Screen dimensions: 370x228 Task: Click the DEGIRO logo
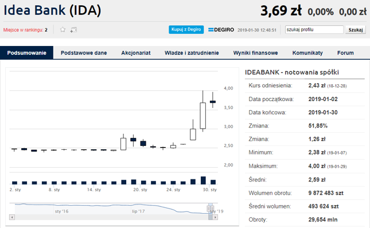point(221,30)
